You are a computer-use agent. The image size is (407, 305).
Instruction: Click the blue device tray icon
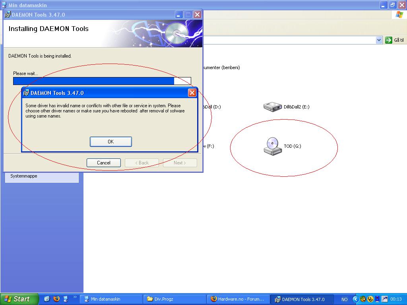tap(378, 299)
